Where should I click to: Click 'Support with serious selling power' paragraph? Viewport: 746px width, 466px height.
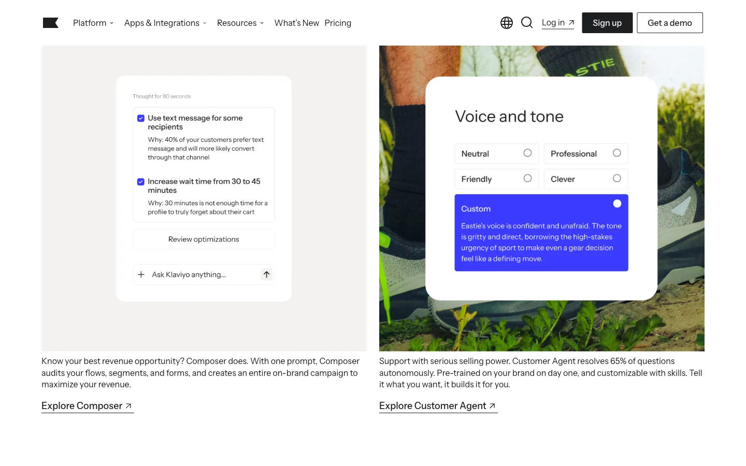point(541,373)
